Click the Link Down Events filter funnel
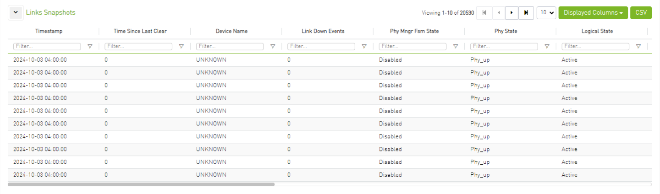This screenshot has height=194, width=660. (x=364, y=46)
